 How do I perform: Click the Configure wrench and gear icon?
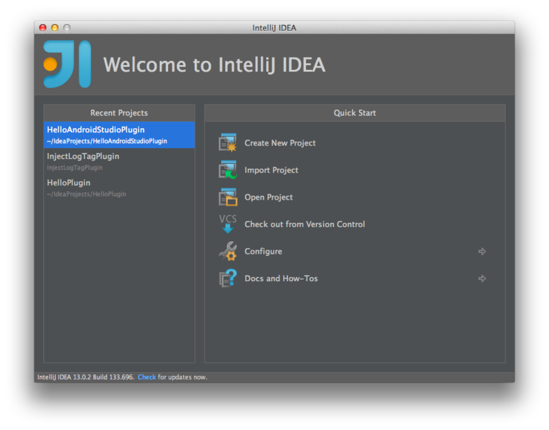pos(228,251)
